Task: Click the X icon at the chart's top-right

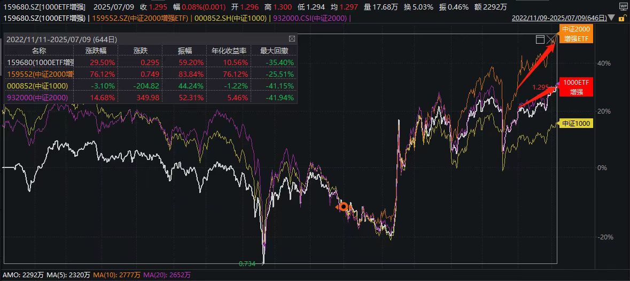Action: click(x=551, y=39)
